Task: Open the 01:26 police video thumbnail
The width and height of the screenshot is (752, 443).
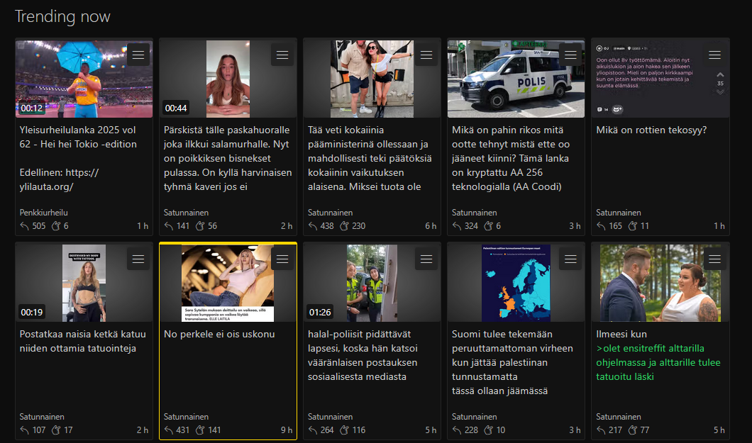Action: [372, 283]
